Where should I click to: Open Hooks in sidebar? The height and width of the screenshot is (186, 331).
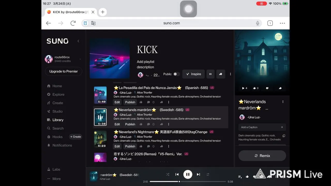[55, 137]
